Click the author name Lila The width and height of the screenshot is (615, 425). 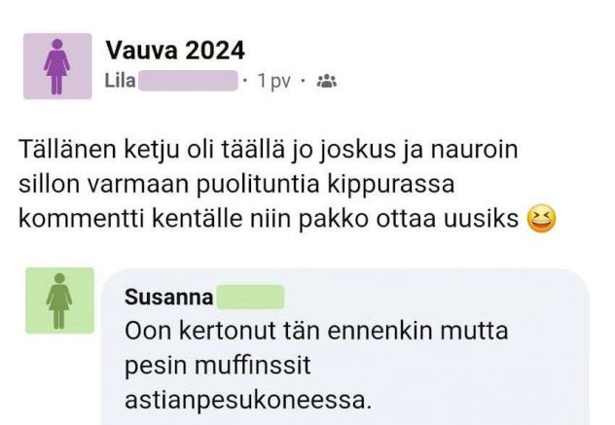[120, 81]
